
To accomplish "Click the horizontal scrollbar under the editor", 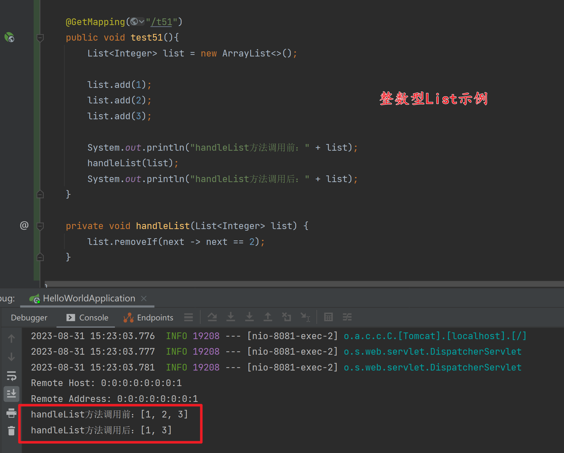I will (304, 284).
